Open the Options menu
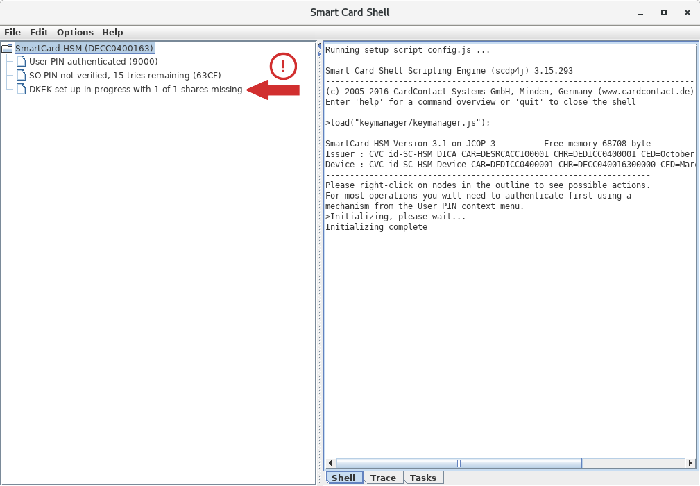Screen dimensions: 700x486 (75, 32)
